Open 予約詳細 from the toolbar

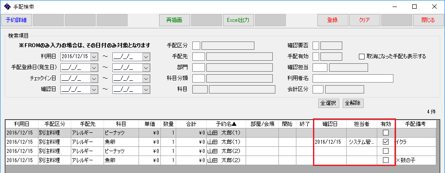(16, 20)
